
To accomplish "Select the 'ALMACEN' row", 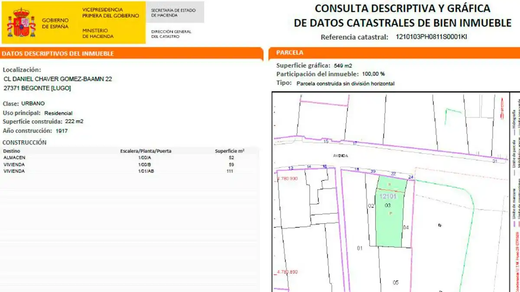I will pyautogui.click(x=130, y=158).
